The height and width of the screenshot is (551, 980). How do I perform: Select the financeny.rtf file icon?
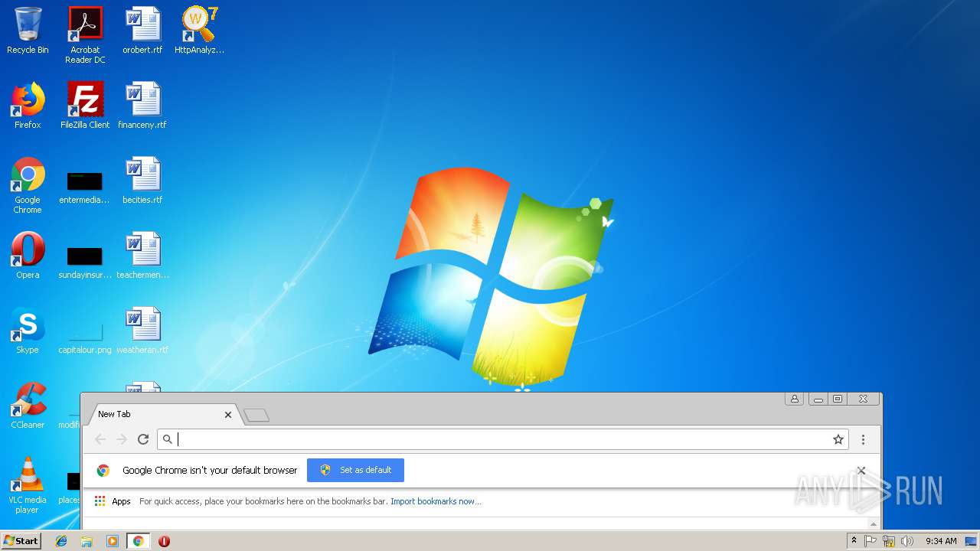[142, 106]
